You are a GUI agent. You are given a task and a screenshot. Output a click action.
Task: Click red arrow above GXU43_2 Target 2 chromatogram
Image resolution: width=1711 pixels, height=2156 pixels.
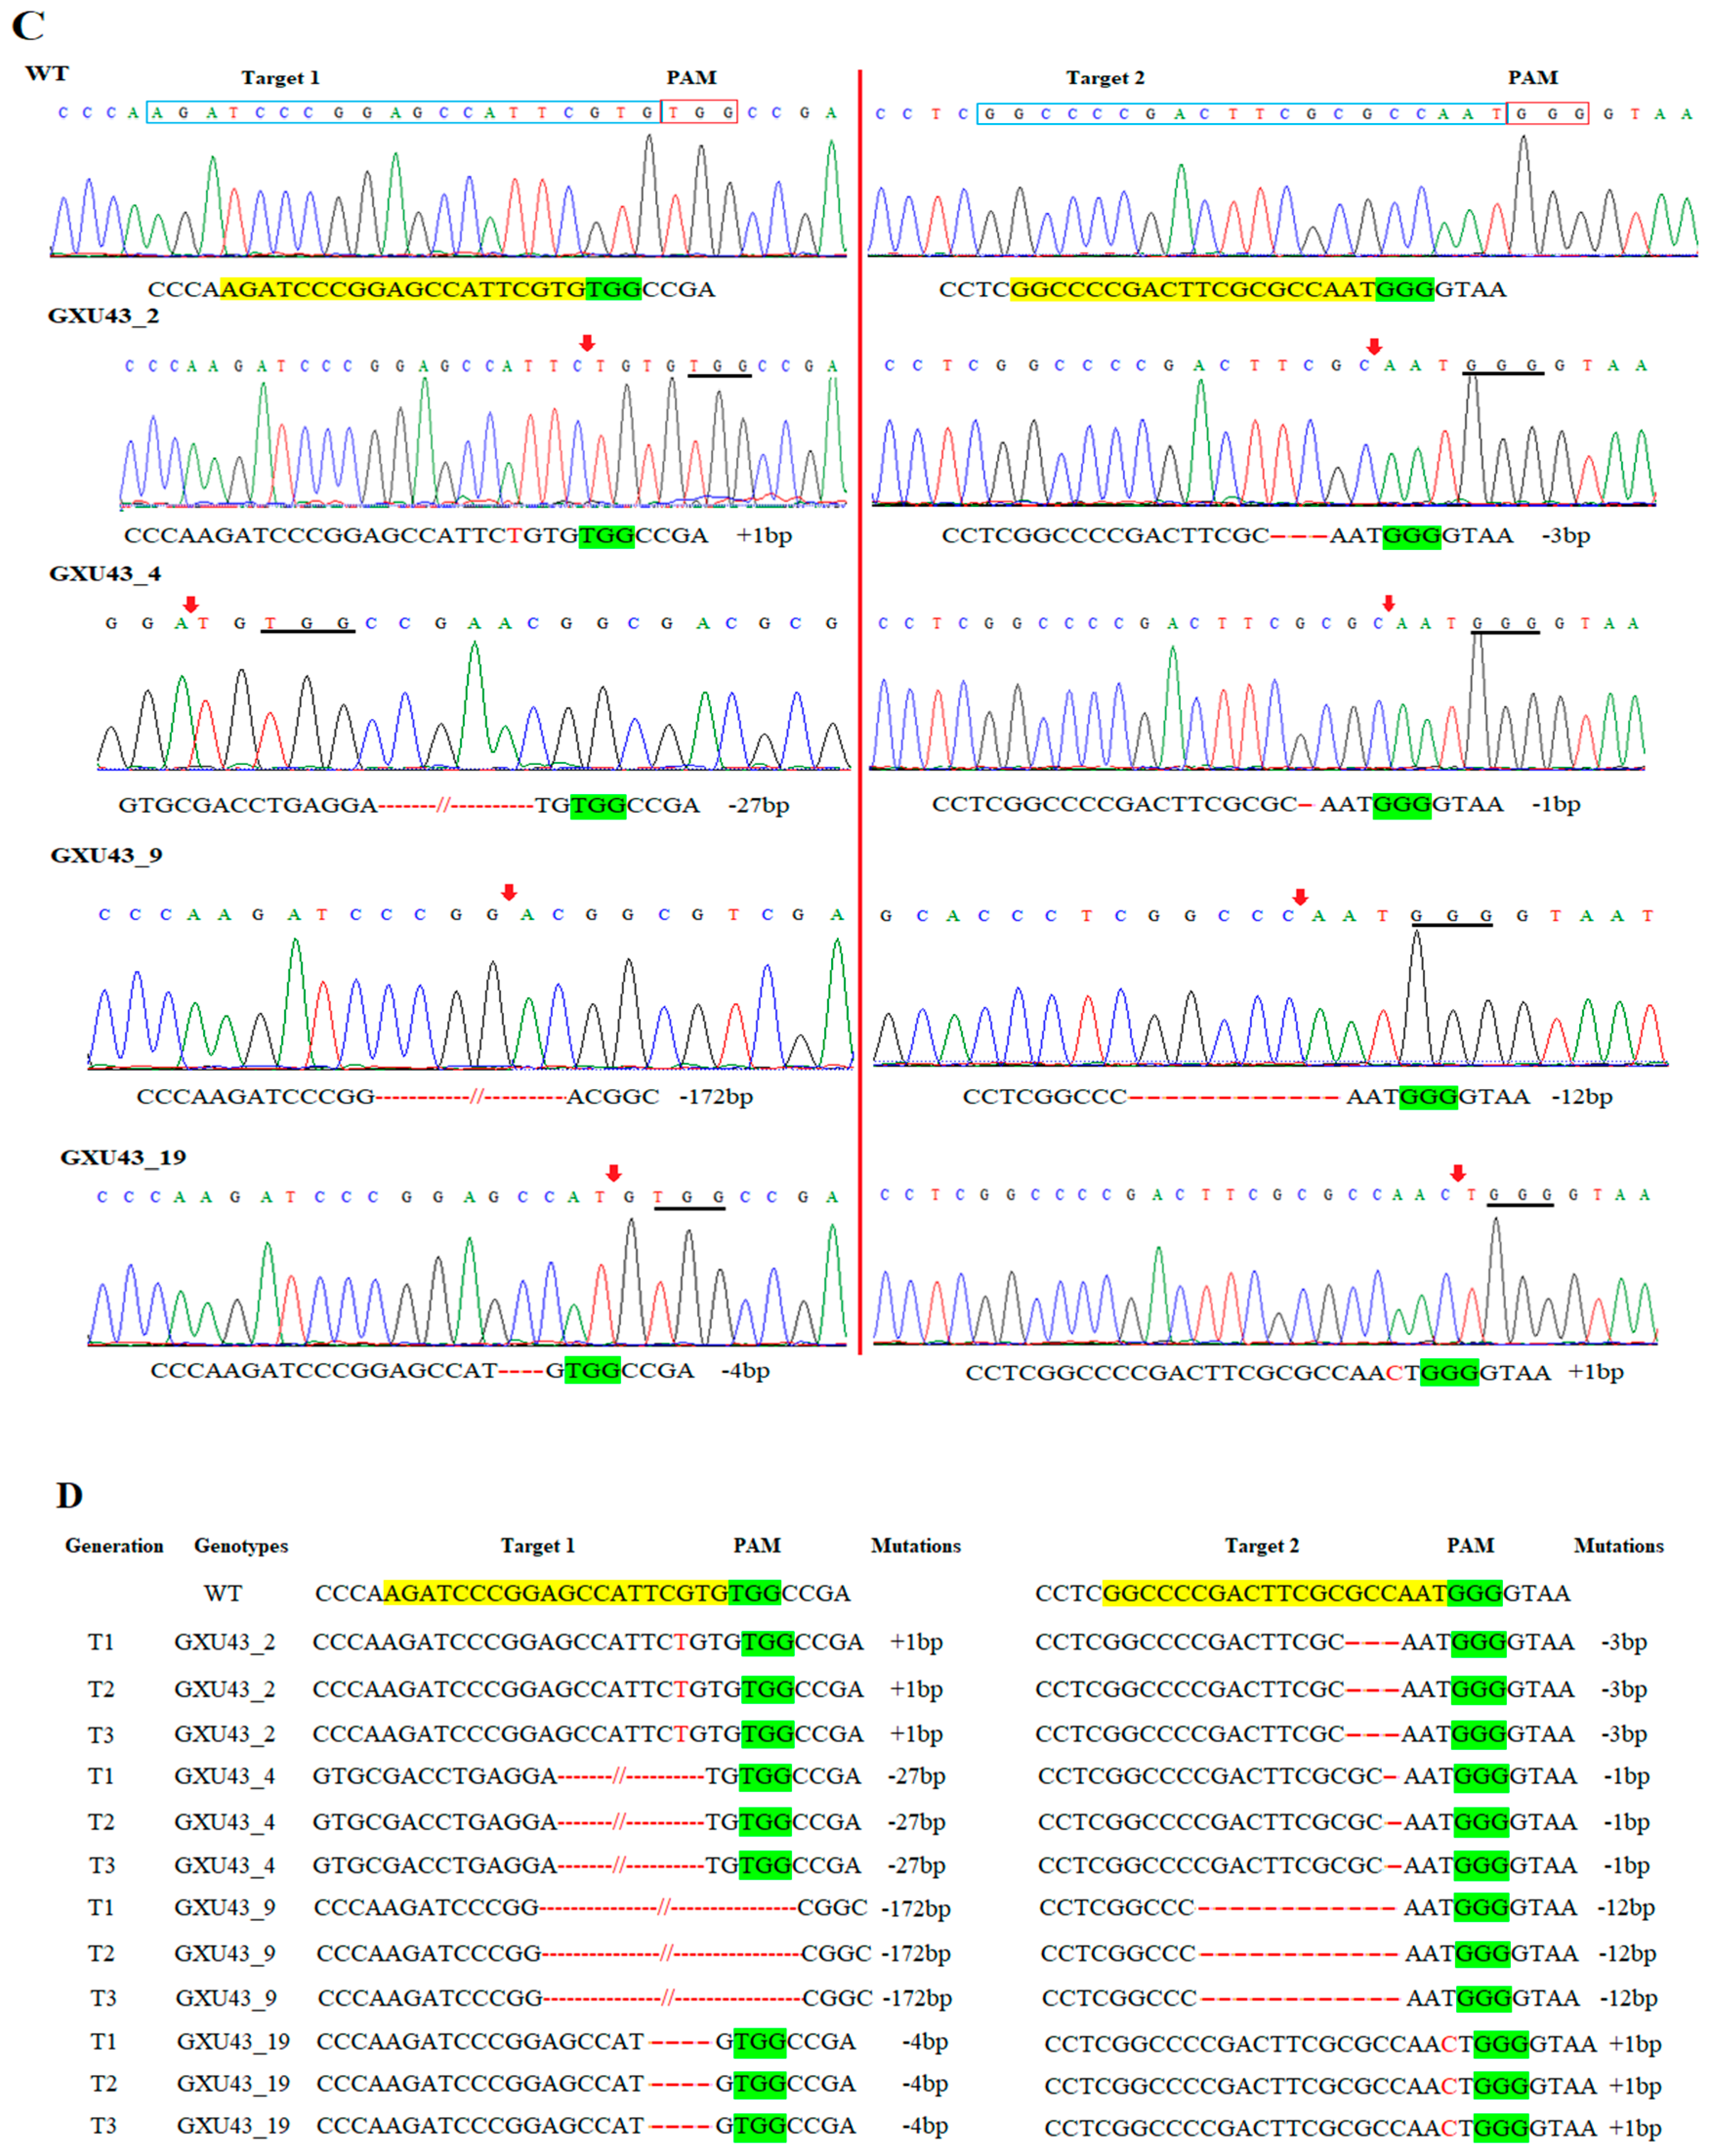click(1374, 346)
